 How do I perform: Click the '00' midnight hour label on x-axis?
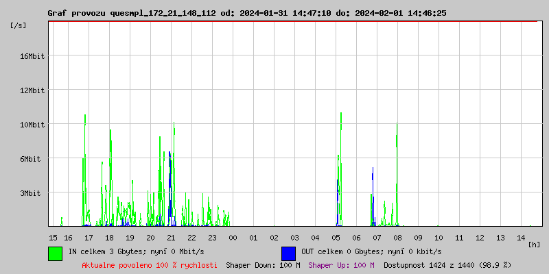(233, 237)
